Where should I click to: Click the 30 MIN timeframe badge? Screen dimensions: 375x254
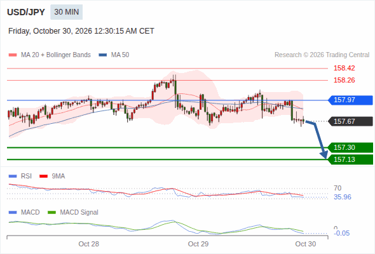pos(67,12)
